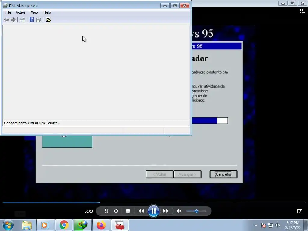308x231 pixels.
Task: Click the Voltar button in the video
Action: 159,174
